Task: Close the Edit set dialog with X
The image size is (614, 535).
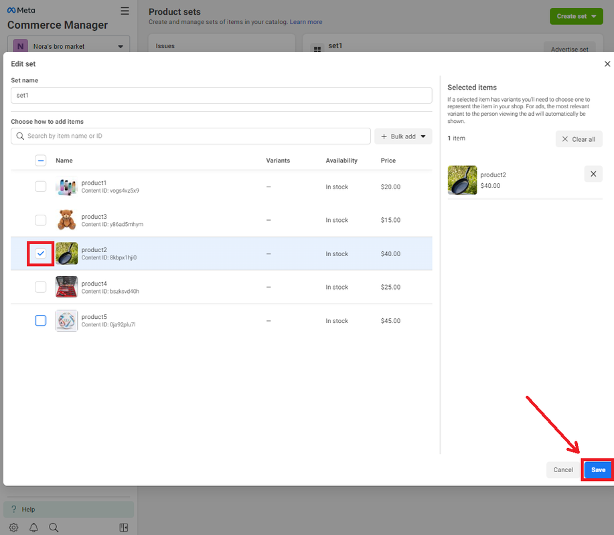Action: click(607, 64)
